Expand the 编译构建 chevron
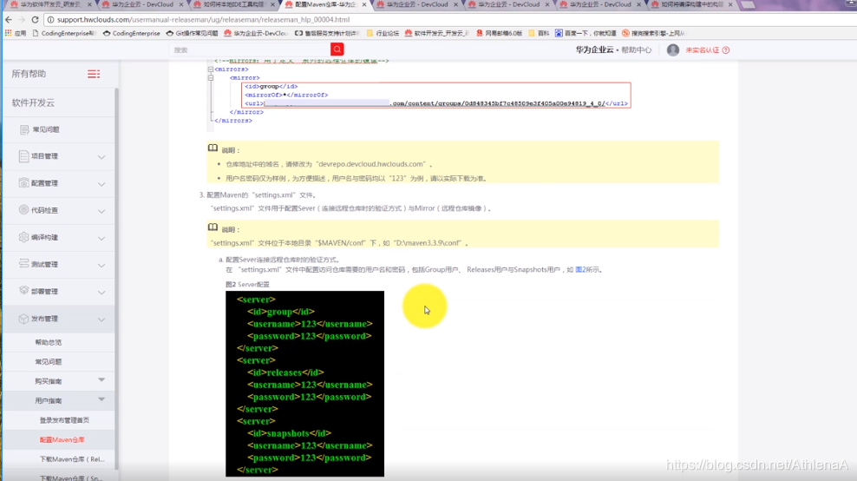Viewport: 857px width, 481px height. [x=101, y=238]
